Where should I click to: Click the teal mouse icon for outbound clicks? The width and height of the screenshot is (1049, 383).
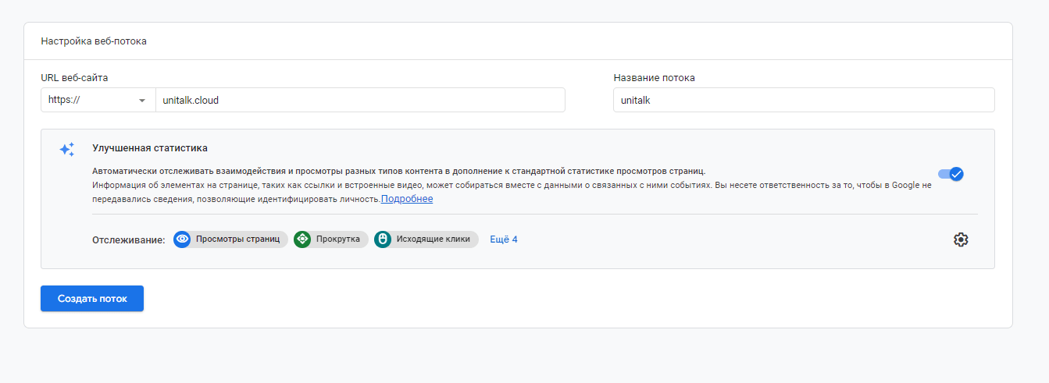pos(383,239)
